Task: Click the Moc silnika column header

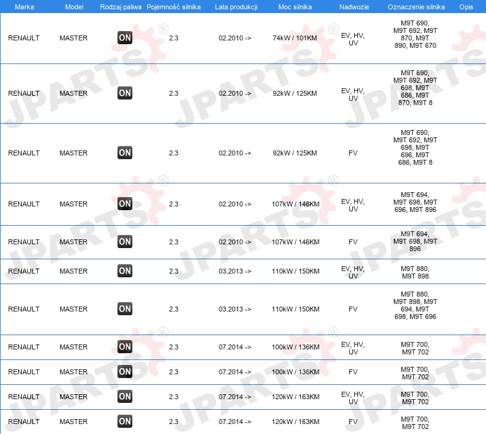Action: pyautogui.click(x=295, y=7)
